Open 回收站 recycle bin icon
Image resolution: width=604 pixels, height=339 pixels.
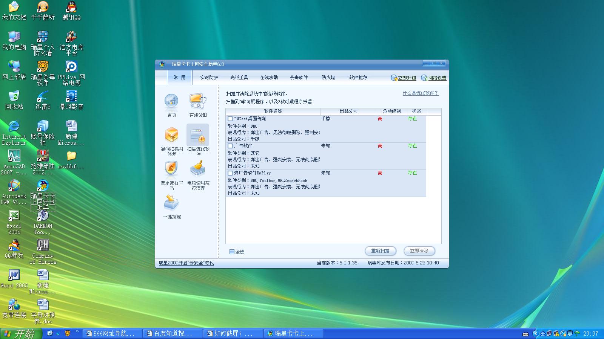click(14, 100)
